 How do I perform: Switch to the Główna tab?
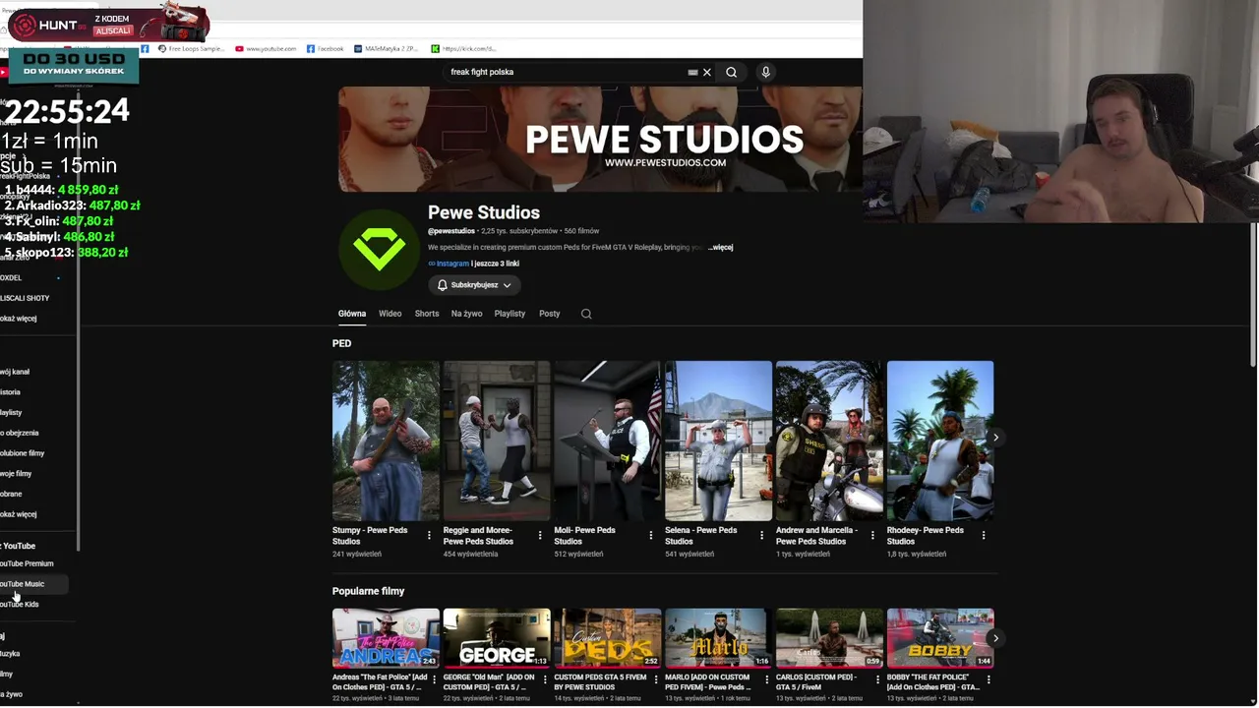coord(352,314)
